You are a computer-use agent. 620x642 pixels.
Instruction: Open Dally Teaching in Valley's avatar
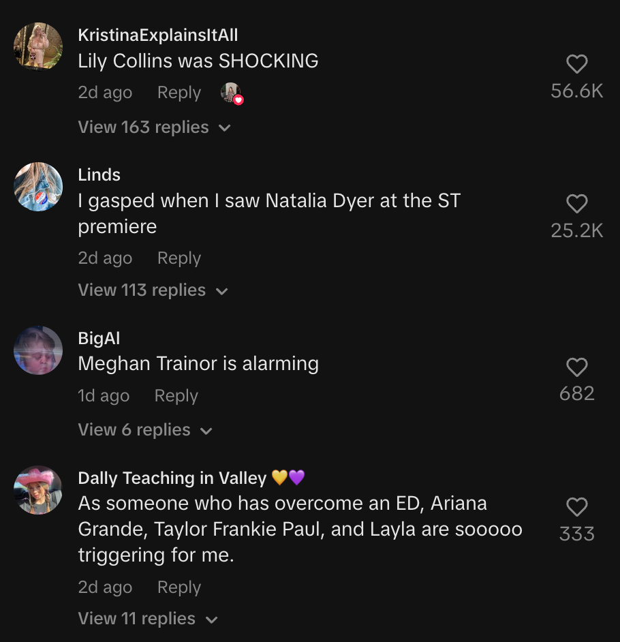click(38, 490)
